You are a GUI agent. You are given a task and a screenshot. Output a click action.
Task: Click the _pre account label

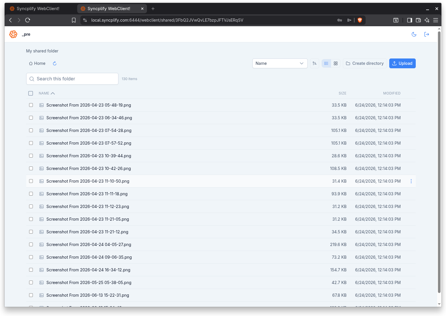point(26,34)
